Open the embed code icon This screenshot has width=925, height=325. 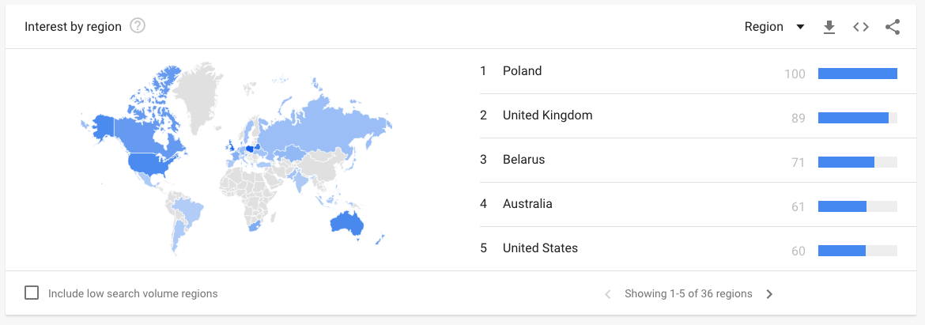pos(861,27)
